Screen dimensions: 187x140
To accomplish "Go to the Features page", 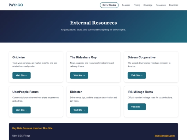I will pos(126,5).
